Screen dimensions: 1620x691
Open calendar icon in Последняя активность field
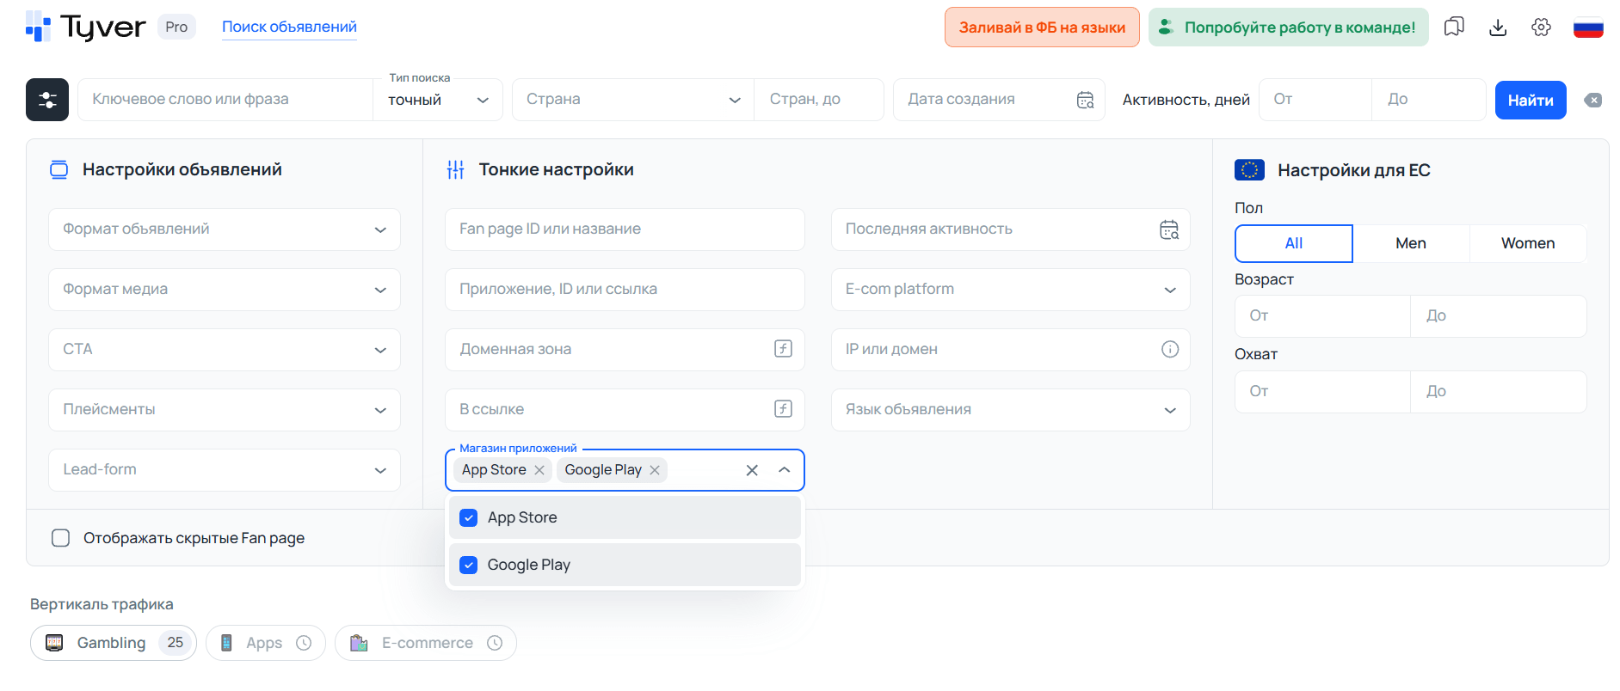click(1169, 229)
